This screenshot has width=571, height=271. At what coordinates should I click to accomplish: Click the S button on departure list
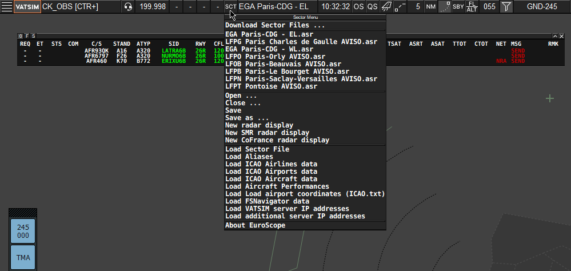(33, 36)
